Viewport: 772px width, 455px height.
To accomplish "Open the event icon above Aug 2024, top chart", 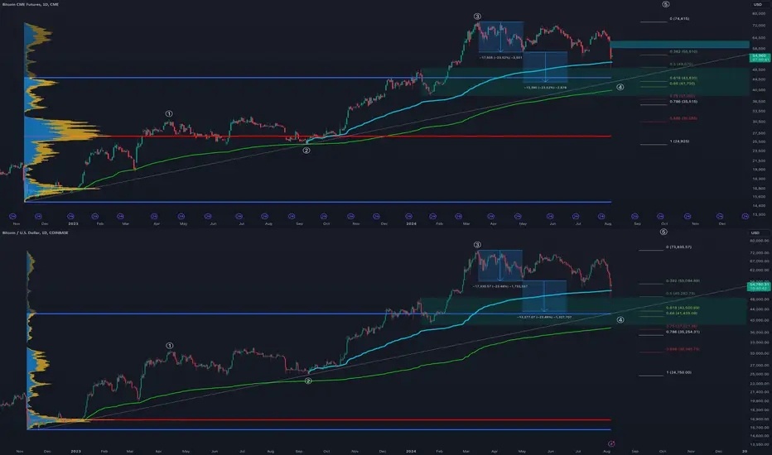I will point(601,216).
